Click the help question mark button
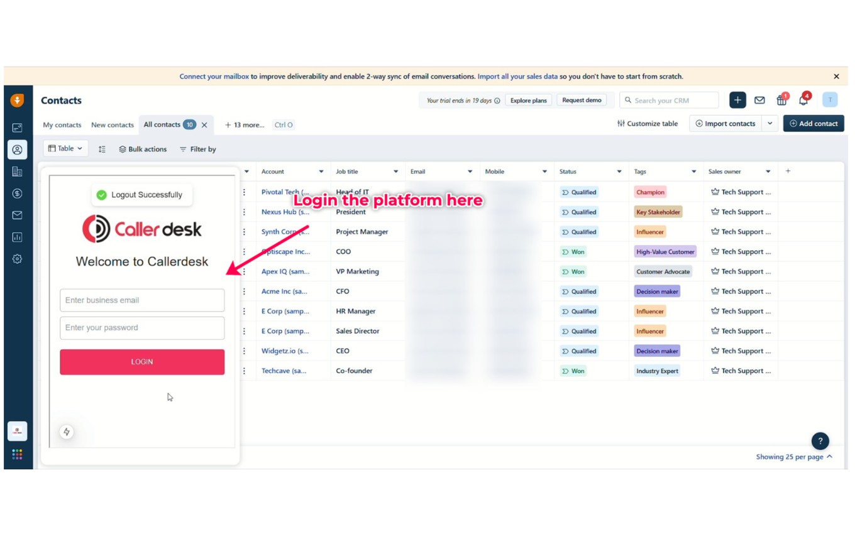Image resolution: width=855 pixels, height=534 pixels. [820, 441]
